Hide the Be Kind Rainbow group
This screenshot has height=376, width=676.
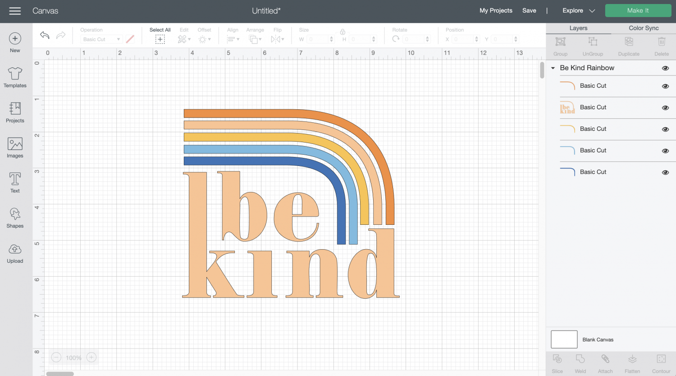pyautogui.click(x=665, y=68)
